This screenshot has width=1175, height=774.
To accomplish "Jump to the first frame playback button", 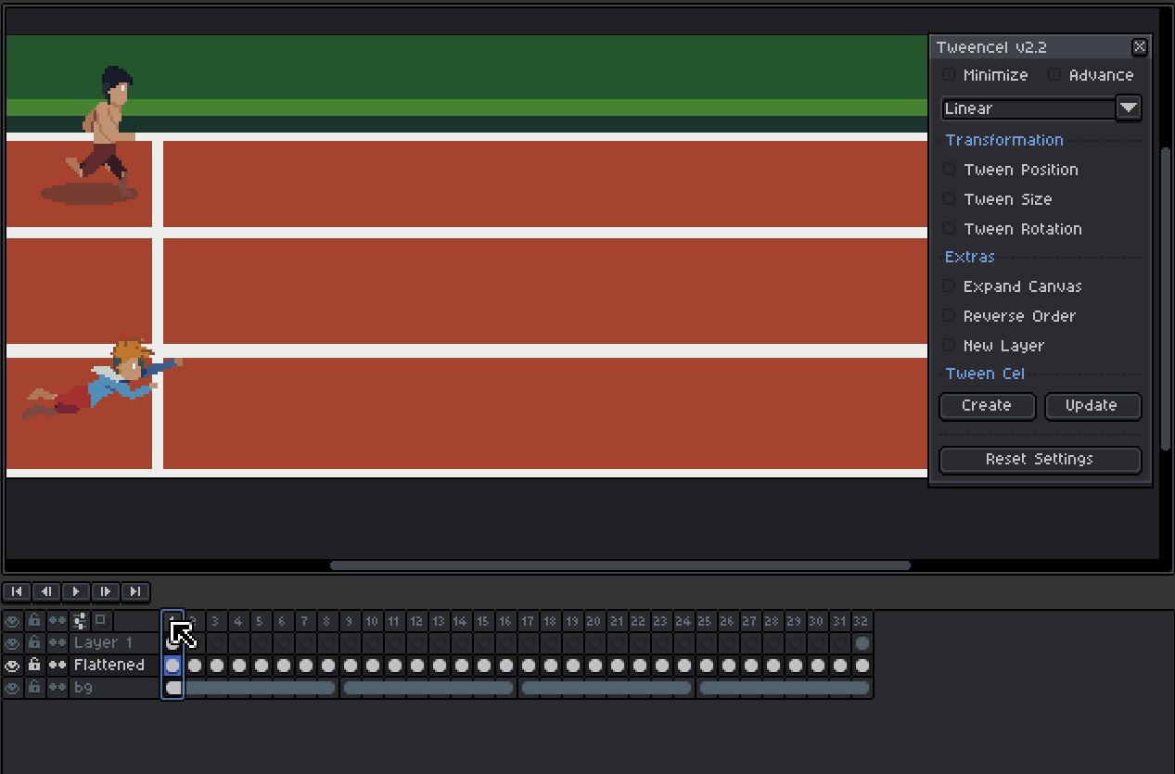I will [x=16, y=591].
